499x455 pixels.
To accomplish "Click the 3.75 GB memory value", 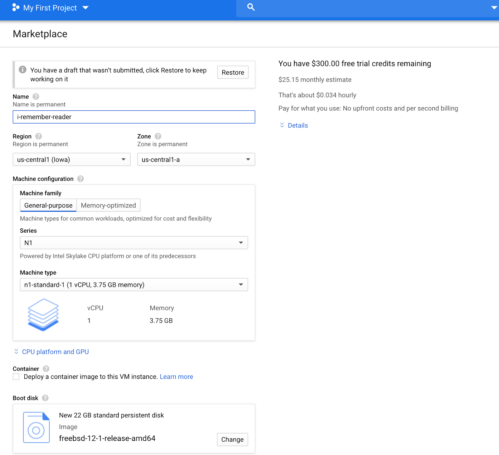I will tap(161, 321).
